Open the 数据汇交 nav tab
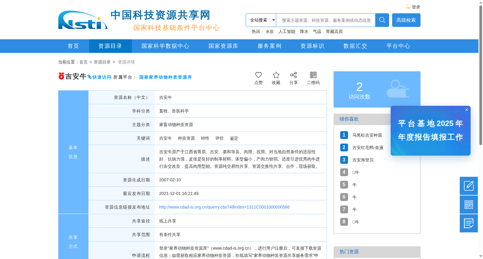Screen dimensions: 483x259 click(355, 46)
